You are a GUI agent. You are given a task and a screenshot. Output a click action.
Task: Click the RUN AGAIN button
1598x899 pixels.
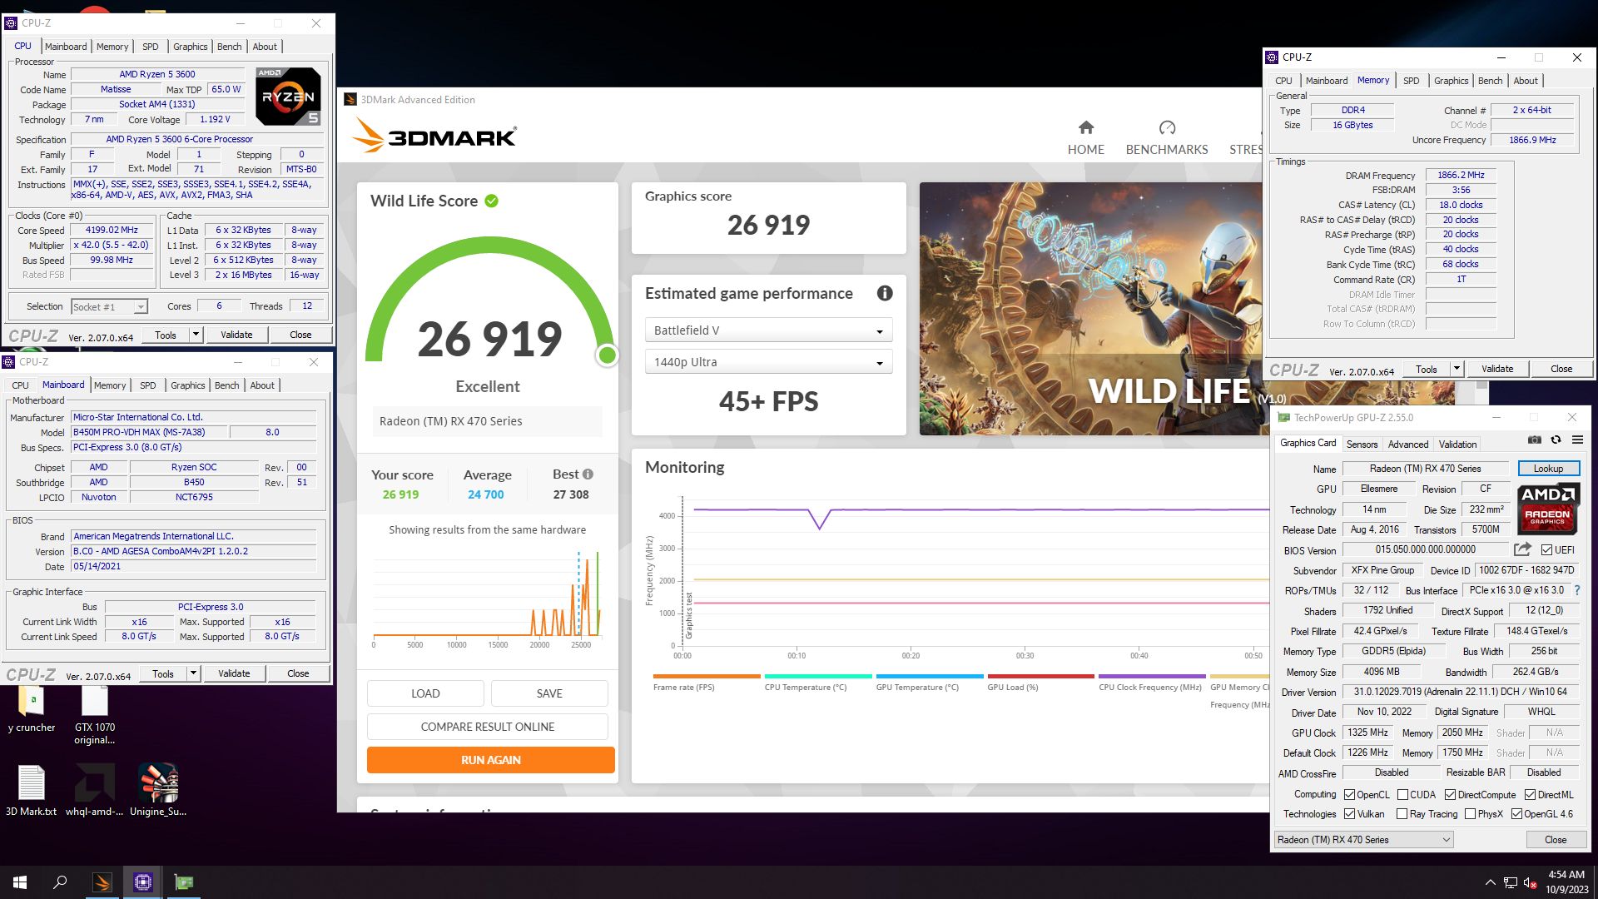(490, 760)
